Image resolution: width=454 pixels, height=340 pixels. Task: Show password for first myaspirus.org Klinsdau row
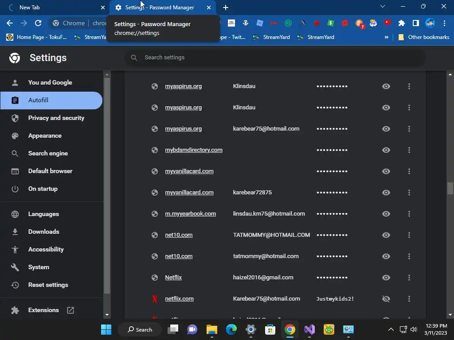click(x=386, y=86)
